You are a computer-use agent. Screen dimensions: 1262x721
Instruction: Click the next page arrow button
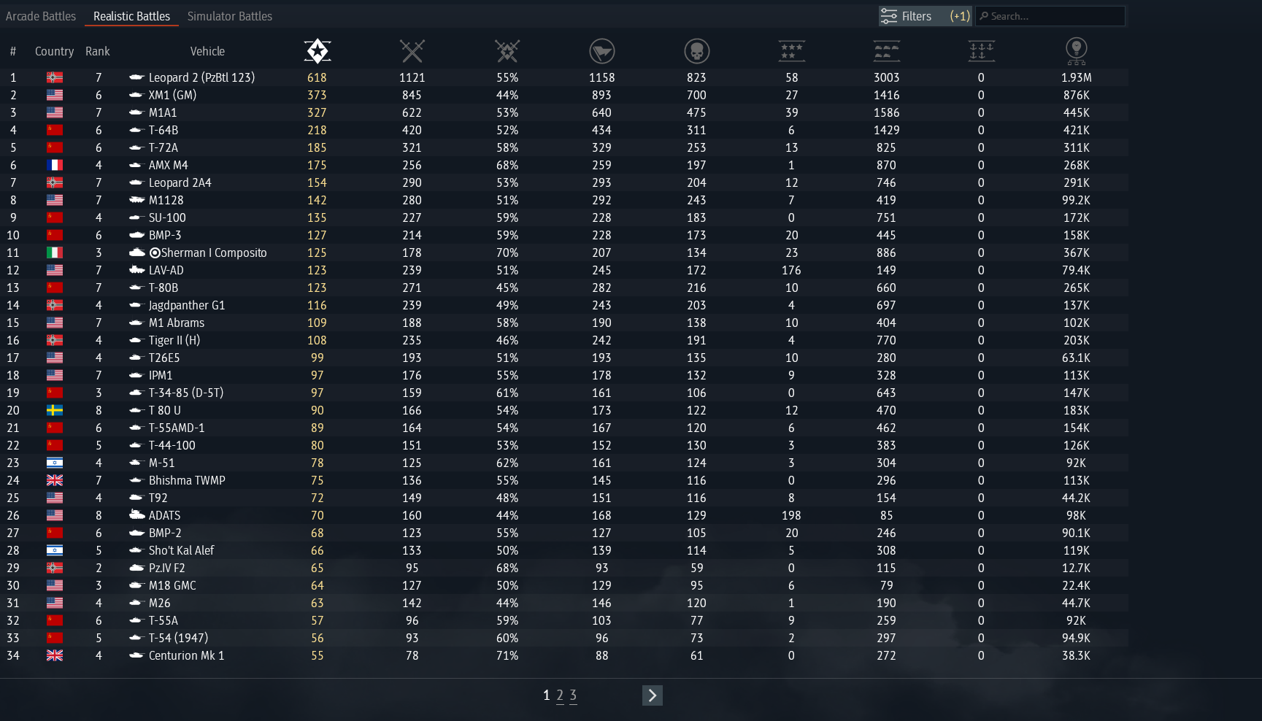tap(652, 695)
